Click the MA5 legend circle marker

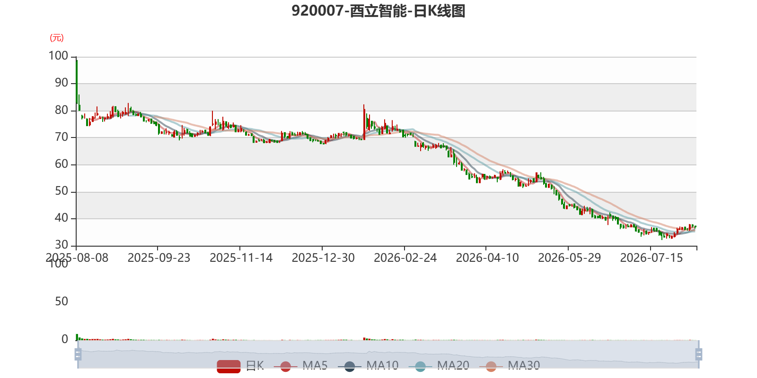point(285,366)
